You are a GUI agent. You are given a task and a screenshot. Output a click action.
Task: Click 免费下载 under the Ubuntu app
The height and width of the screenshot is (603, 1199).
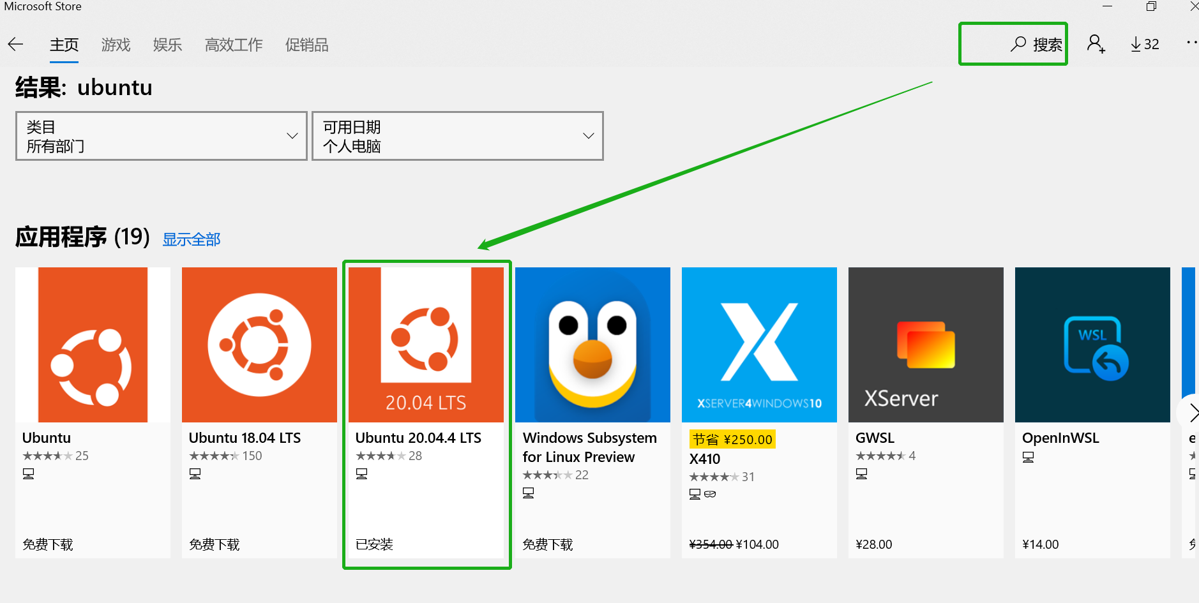(x=48, y=544)
